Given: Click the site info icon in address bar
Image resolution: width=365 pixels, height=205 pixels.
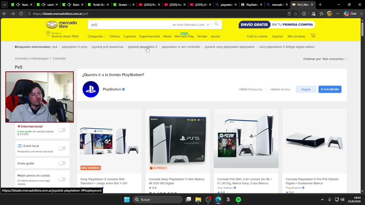Looking at the screenshot, I should (29, 14).
